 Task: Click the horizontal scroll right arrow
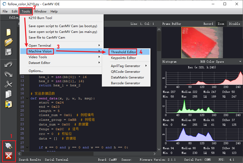pos(154,154)
